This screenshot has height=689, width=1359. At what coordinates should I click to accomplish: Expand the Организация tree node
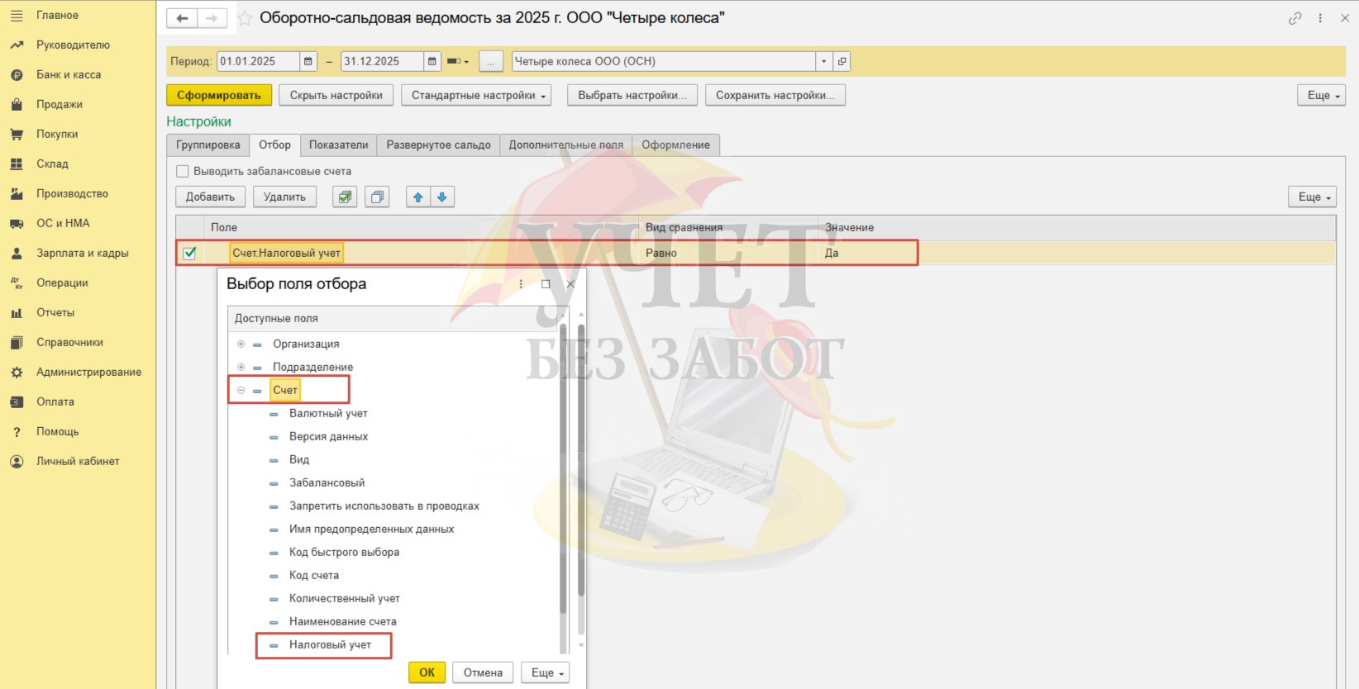241,344
